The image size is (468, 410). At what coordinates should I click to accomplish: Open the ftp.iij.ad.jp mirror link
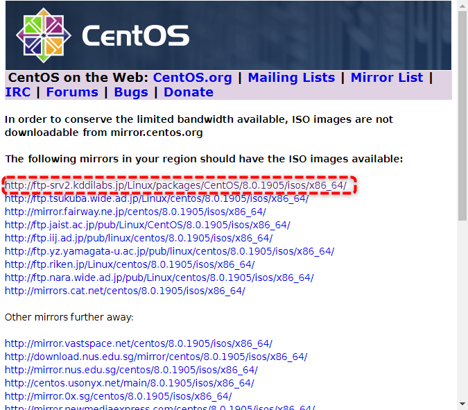point(139,238)
